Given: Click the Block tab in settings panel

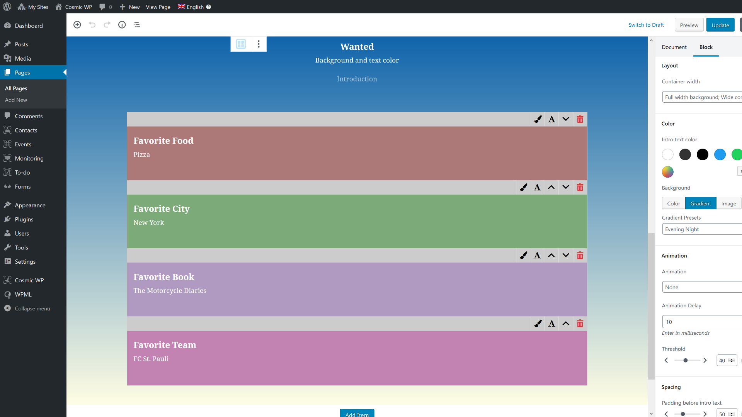Looking at the screenshot, I should click(705, 47).
